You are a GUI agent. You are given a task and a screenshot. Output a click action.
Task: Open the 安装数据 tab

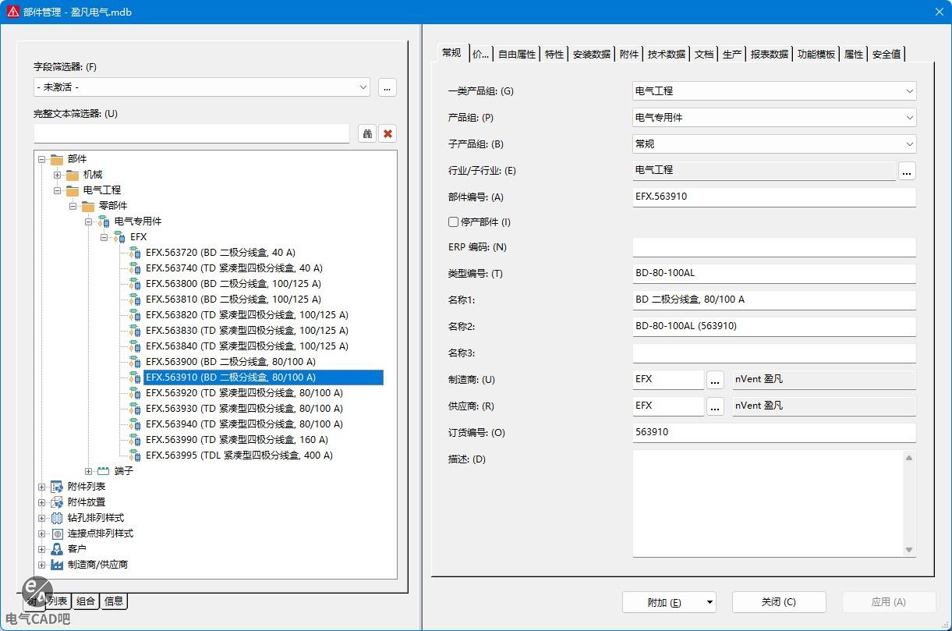pos(591,54)
